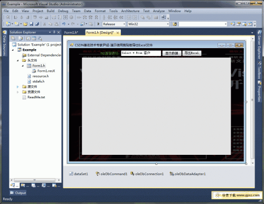Select the oleDbDataAdapter1 component
Viewport: 264px width, 204px height.
[187, 174]
